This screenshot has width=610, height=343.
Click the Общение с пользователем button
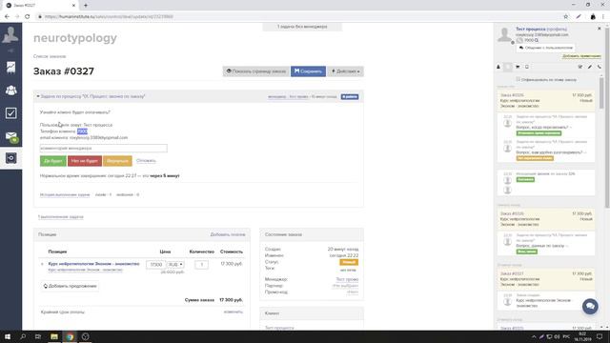(546, 48)
